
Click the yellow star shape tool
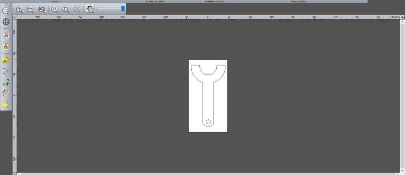[x=6, y=60]
